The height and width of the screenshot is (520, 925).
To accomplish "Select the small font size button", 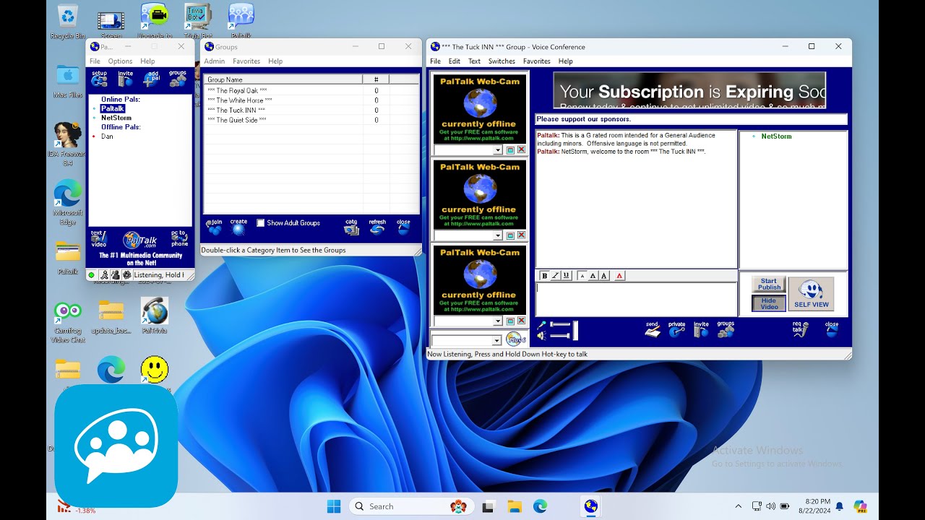I will coord(582,276).
